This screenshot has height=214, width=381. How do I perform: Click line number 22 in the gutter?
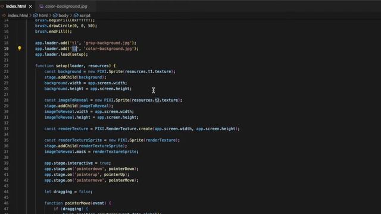pyautogui.click(x=6, y=66)
